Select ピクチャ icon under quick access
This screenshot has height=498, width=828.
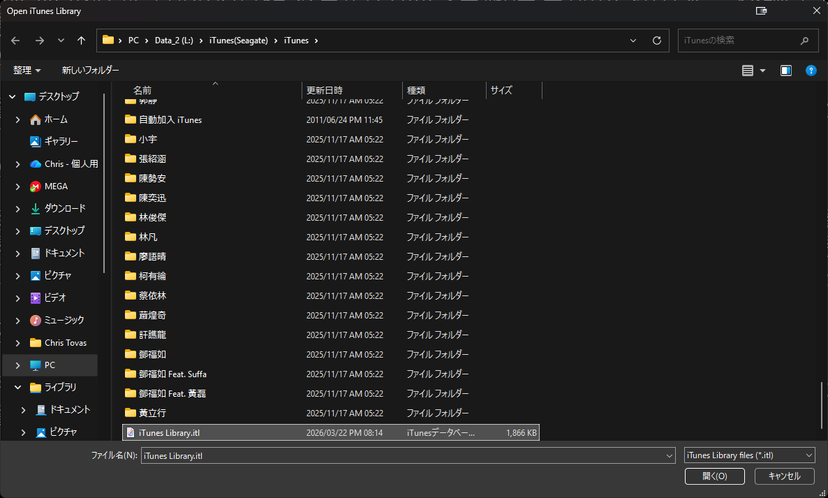click(x=36, y=276)
